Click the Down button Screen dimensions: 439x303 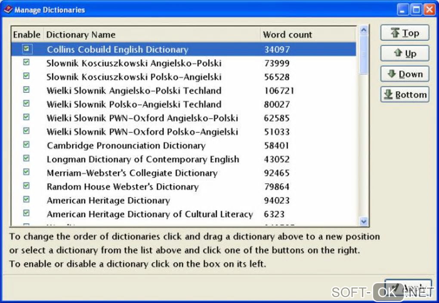point(405,74)
